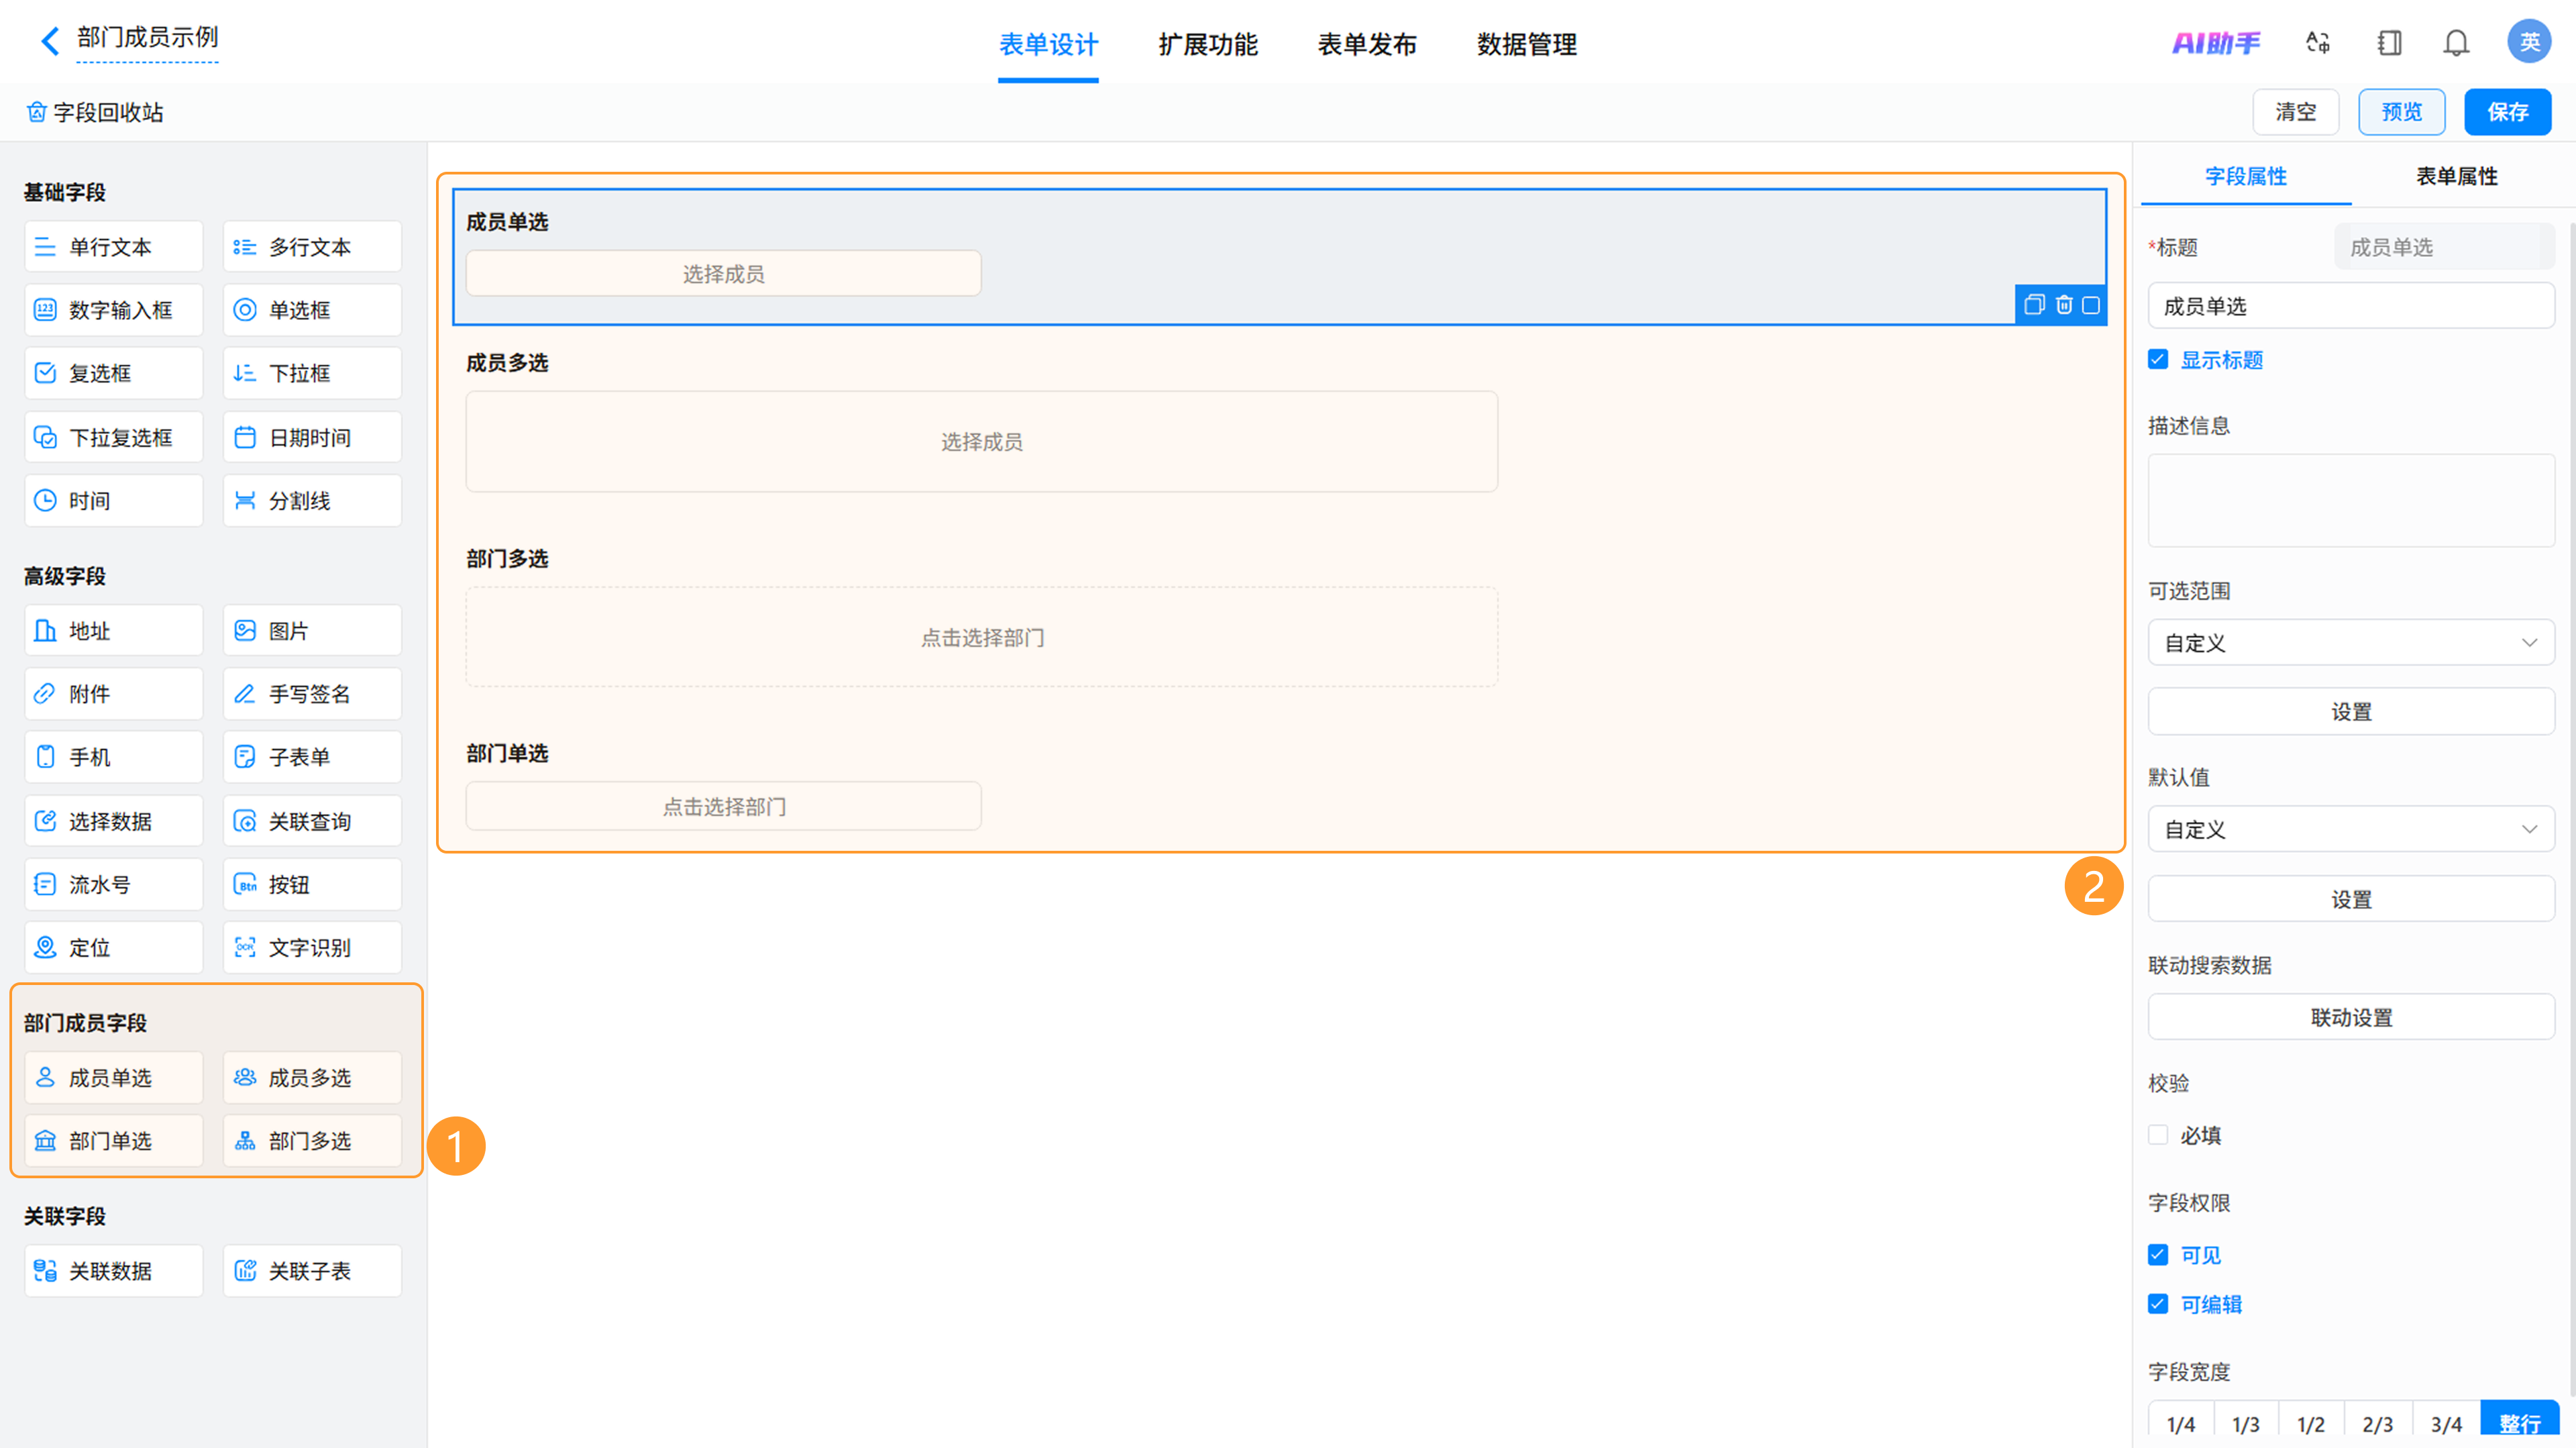Add a 定位 location field
This screenshot has width=2576, height=1448.
[x=113, y=947]
